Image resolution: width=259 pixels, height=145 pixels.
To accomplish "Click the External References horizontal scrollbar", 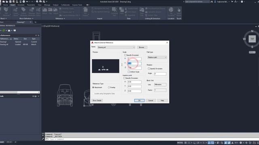I will click(20, 92).
